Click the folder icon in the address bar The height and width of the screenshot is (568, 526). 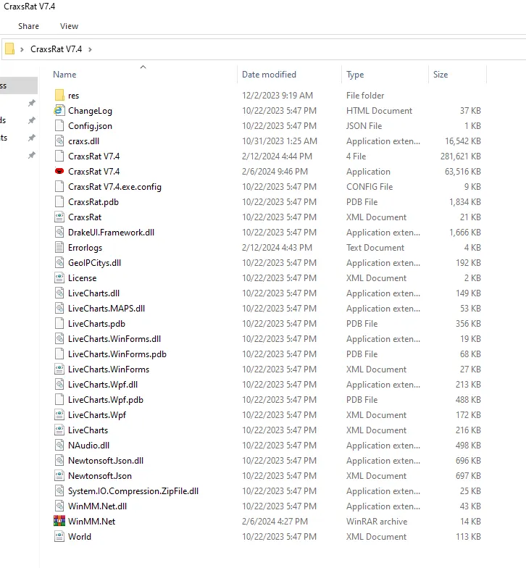pos(10,49)
